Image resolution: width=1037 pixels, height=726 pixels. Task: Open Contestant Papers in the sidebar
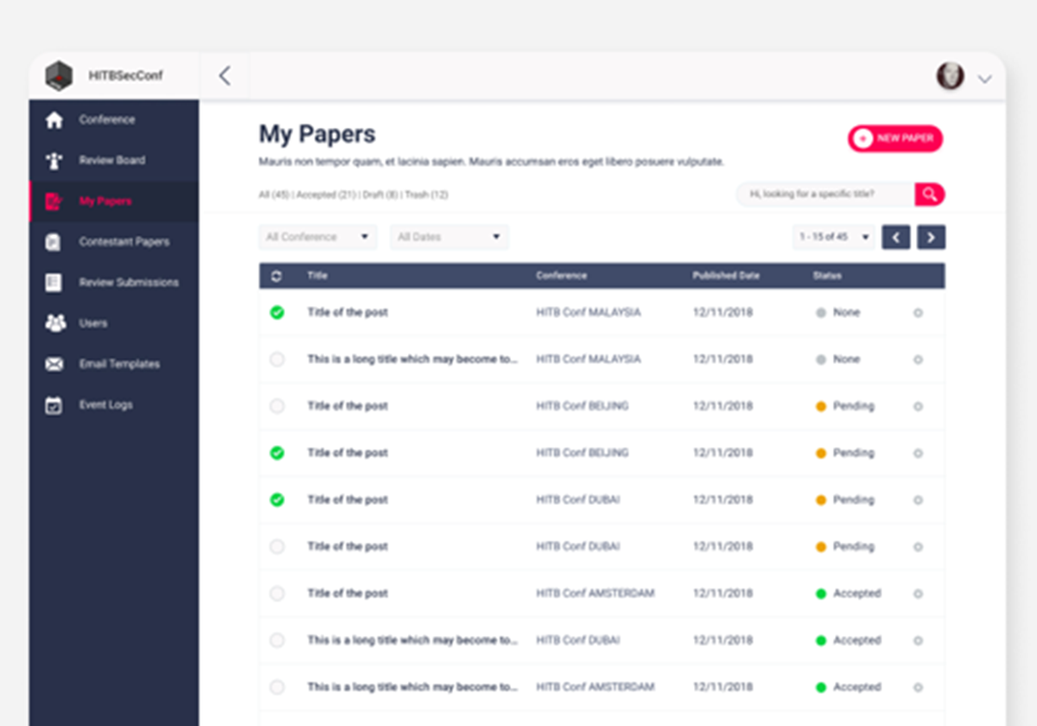[x=114, y=242]
